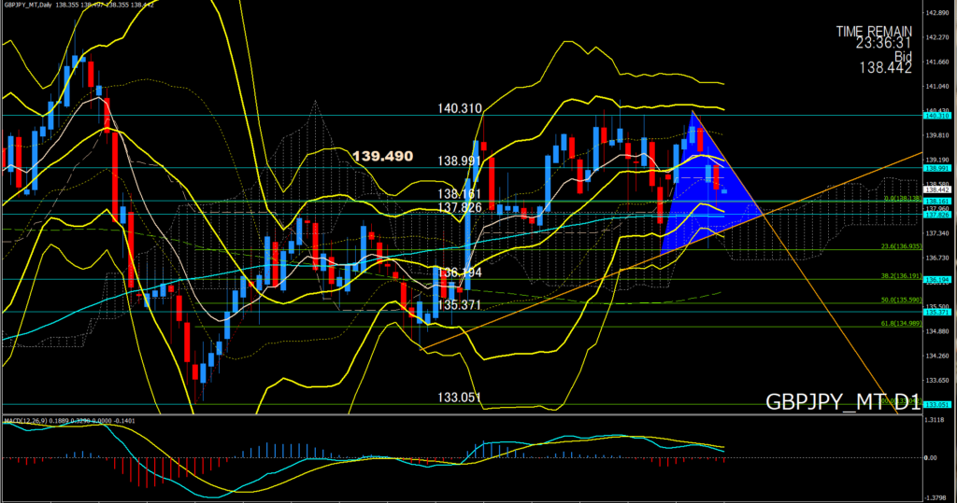Click the 136.194 label inside the chart
Viewport: 957px width, 503px height.
click(x=460, y=272)
